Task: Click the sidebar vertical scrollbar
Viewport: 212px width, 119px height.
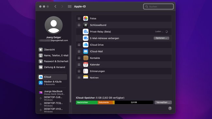Action: coord(70,74)
